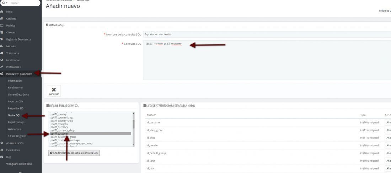The height and width of the screenshot is (173, 391).
Task: Click the Clientes group icon
Action: (2, 32)
